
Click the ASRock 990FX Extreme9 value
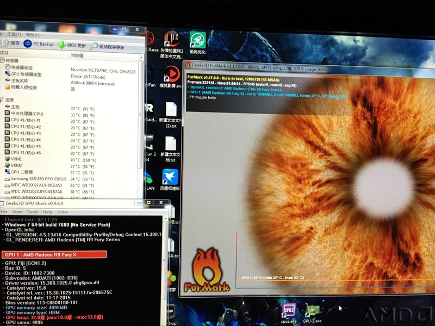[92, 84]
